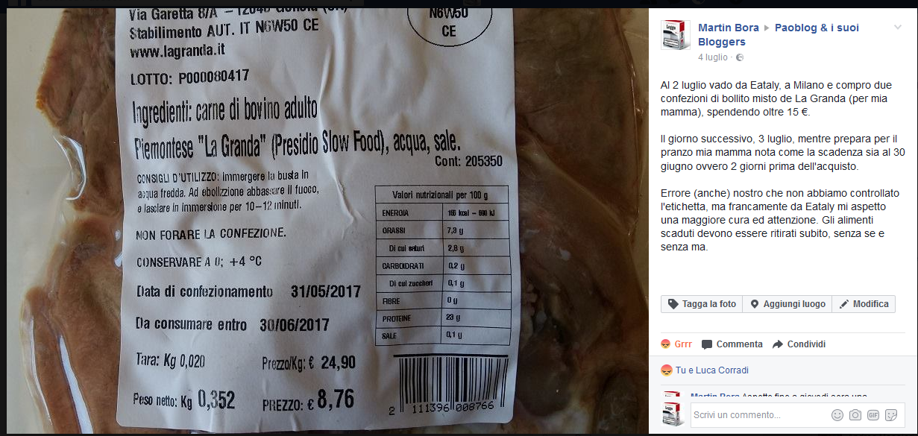The height and width of the screenshot is (436, 918).
Task: Click the emoji icon in comment box
Action: tap(837, 414)
